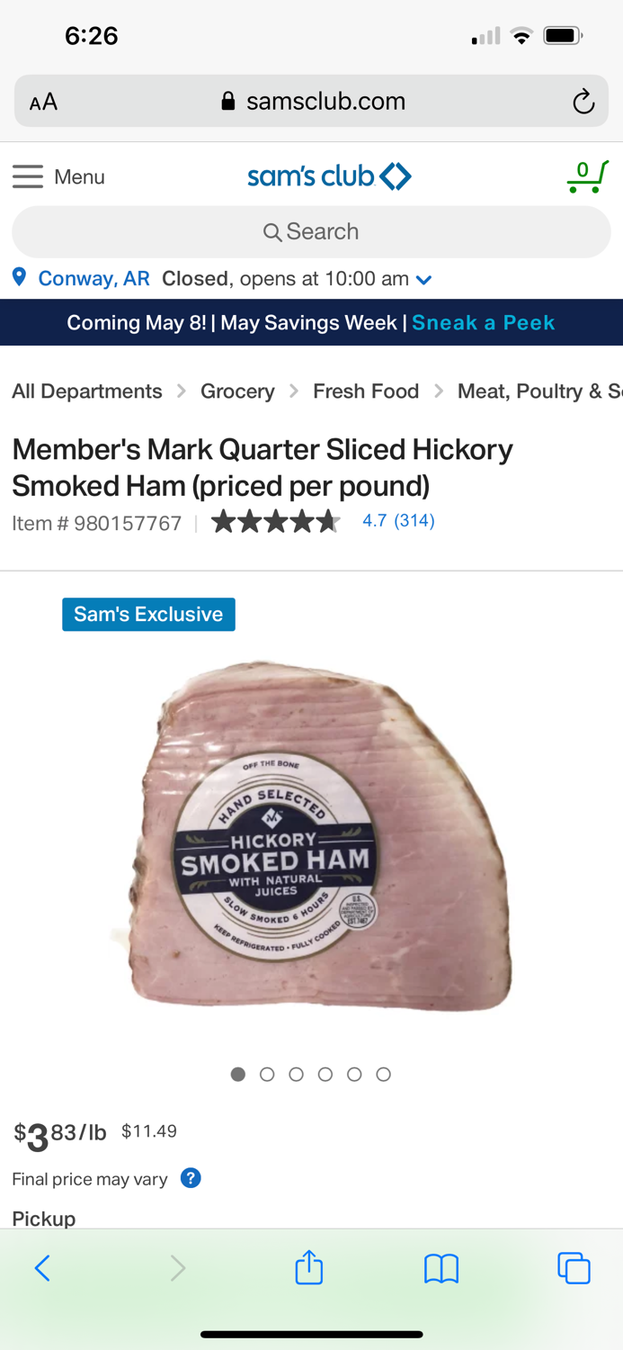Reload page with the refresh icon
Image resolution: width=623 pixels, height=1350 pixels.
[x=583, y=102]
